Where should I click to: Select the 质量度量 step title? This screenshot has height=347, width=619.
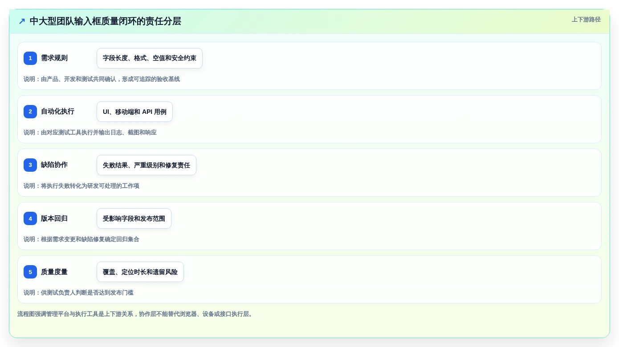coord(54,272)
